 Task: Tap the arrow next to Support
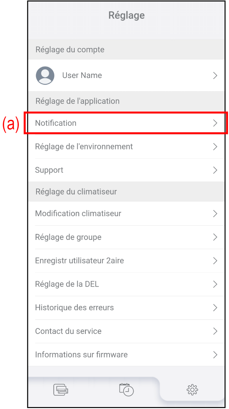[215, 170]
